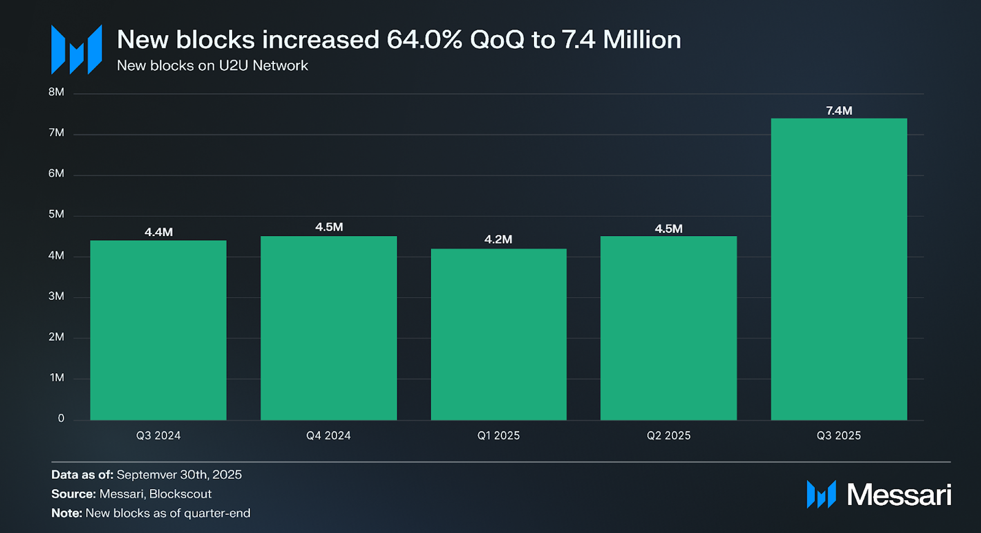Click the 4.2M value label
Viewport: 981px width, 533px height.
[x=498, y=239]
